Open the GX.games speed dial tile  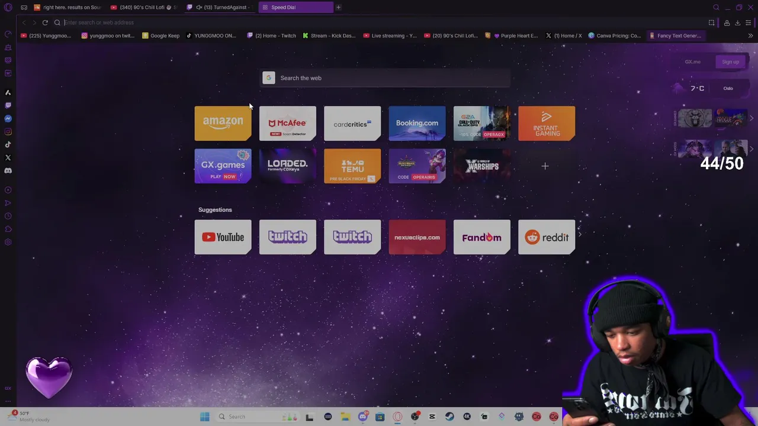(223, 166)
